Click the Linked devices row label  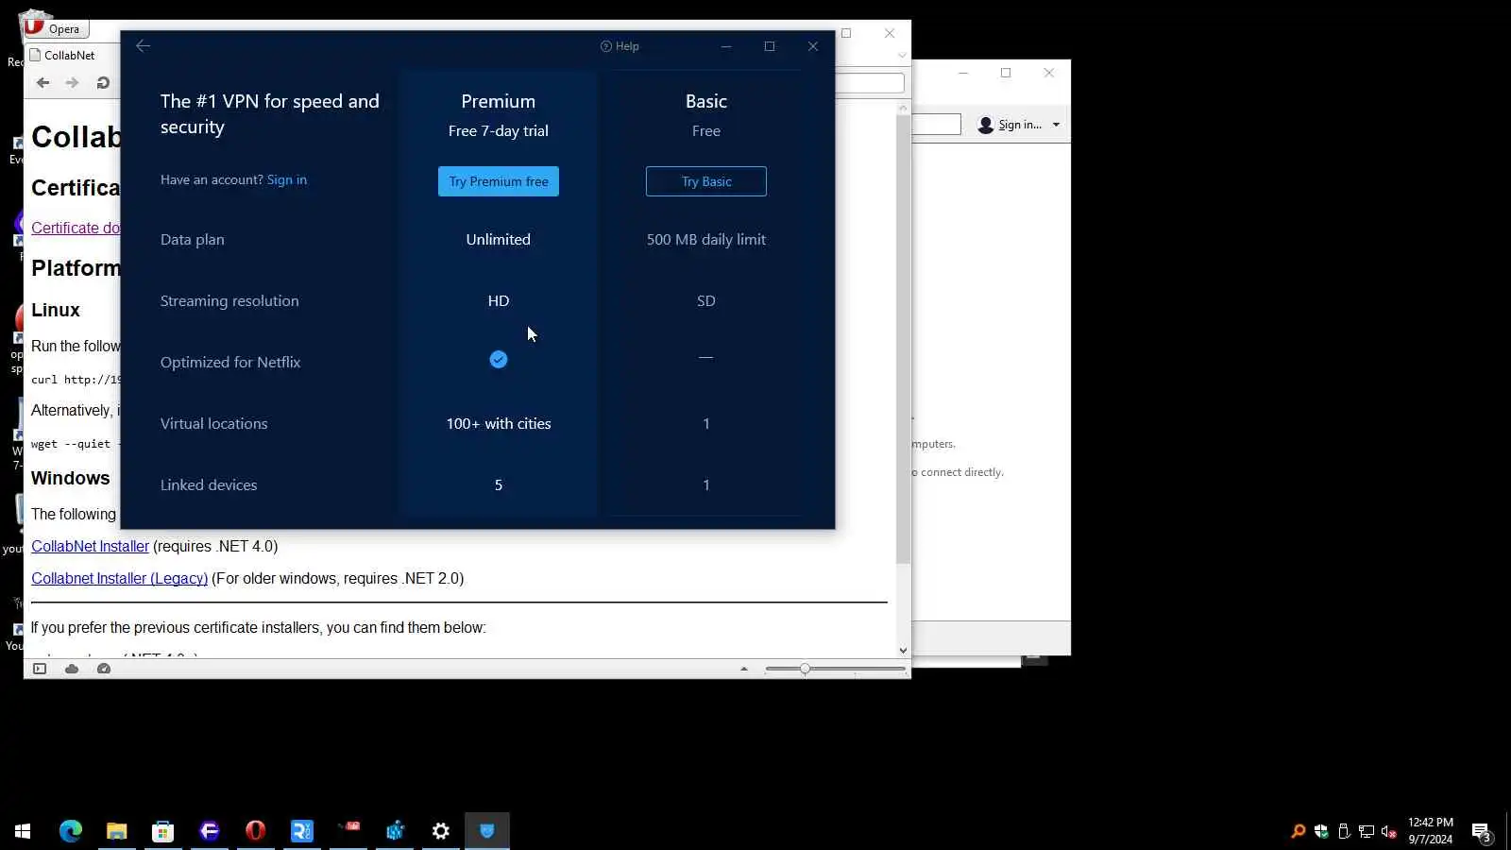click(x=209, y=485)
